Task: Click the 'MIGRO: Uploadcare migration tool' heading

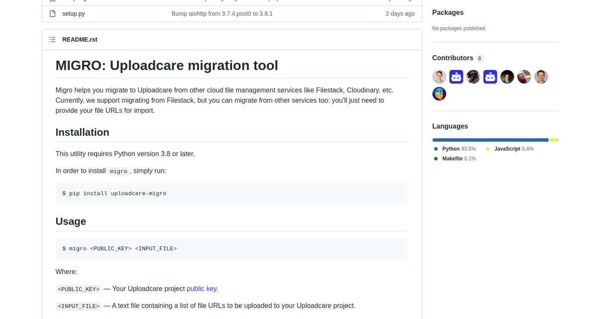Action: 167,65
